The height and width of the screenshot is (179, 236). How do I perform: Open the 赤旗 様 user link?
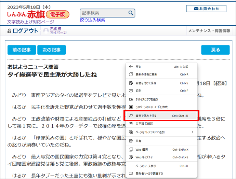coord(55,29)
